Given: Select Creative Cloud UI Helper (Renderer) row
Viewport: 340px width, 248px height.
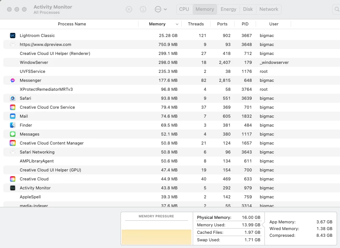Looking at the screenshot, I should point(171,53).
